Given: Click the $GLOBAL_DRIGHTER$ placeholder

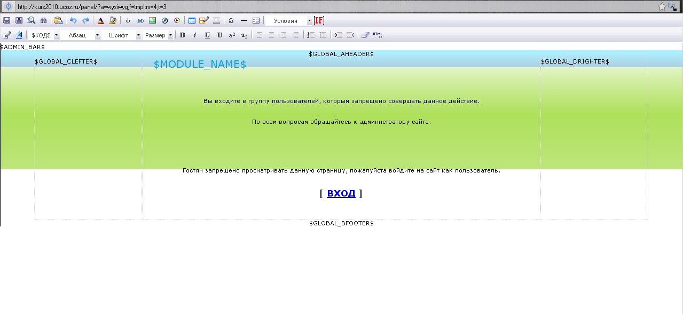Looking at the screenshot, I should click(x=575, y=61).
